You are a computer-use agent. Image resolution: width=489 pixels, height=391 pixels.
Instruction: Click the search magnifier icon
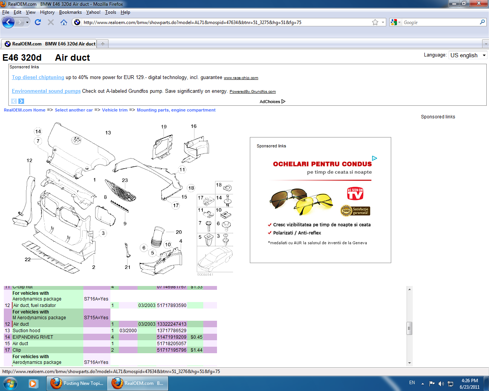(483, 22)
